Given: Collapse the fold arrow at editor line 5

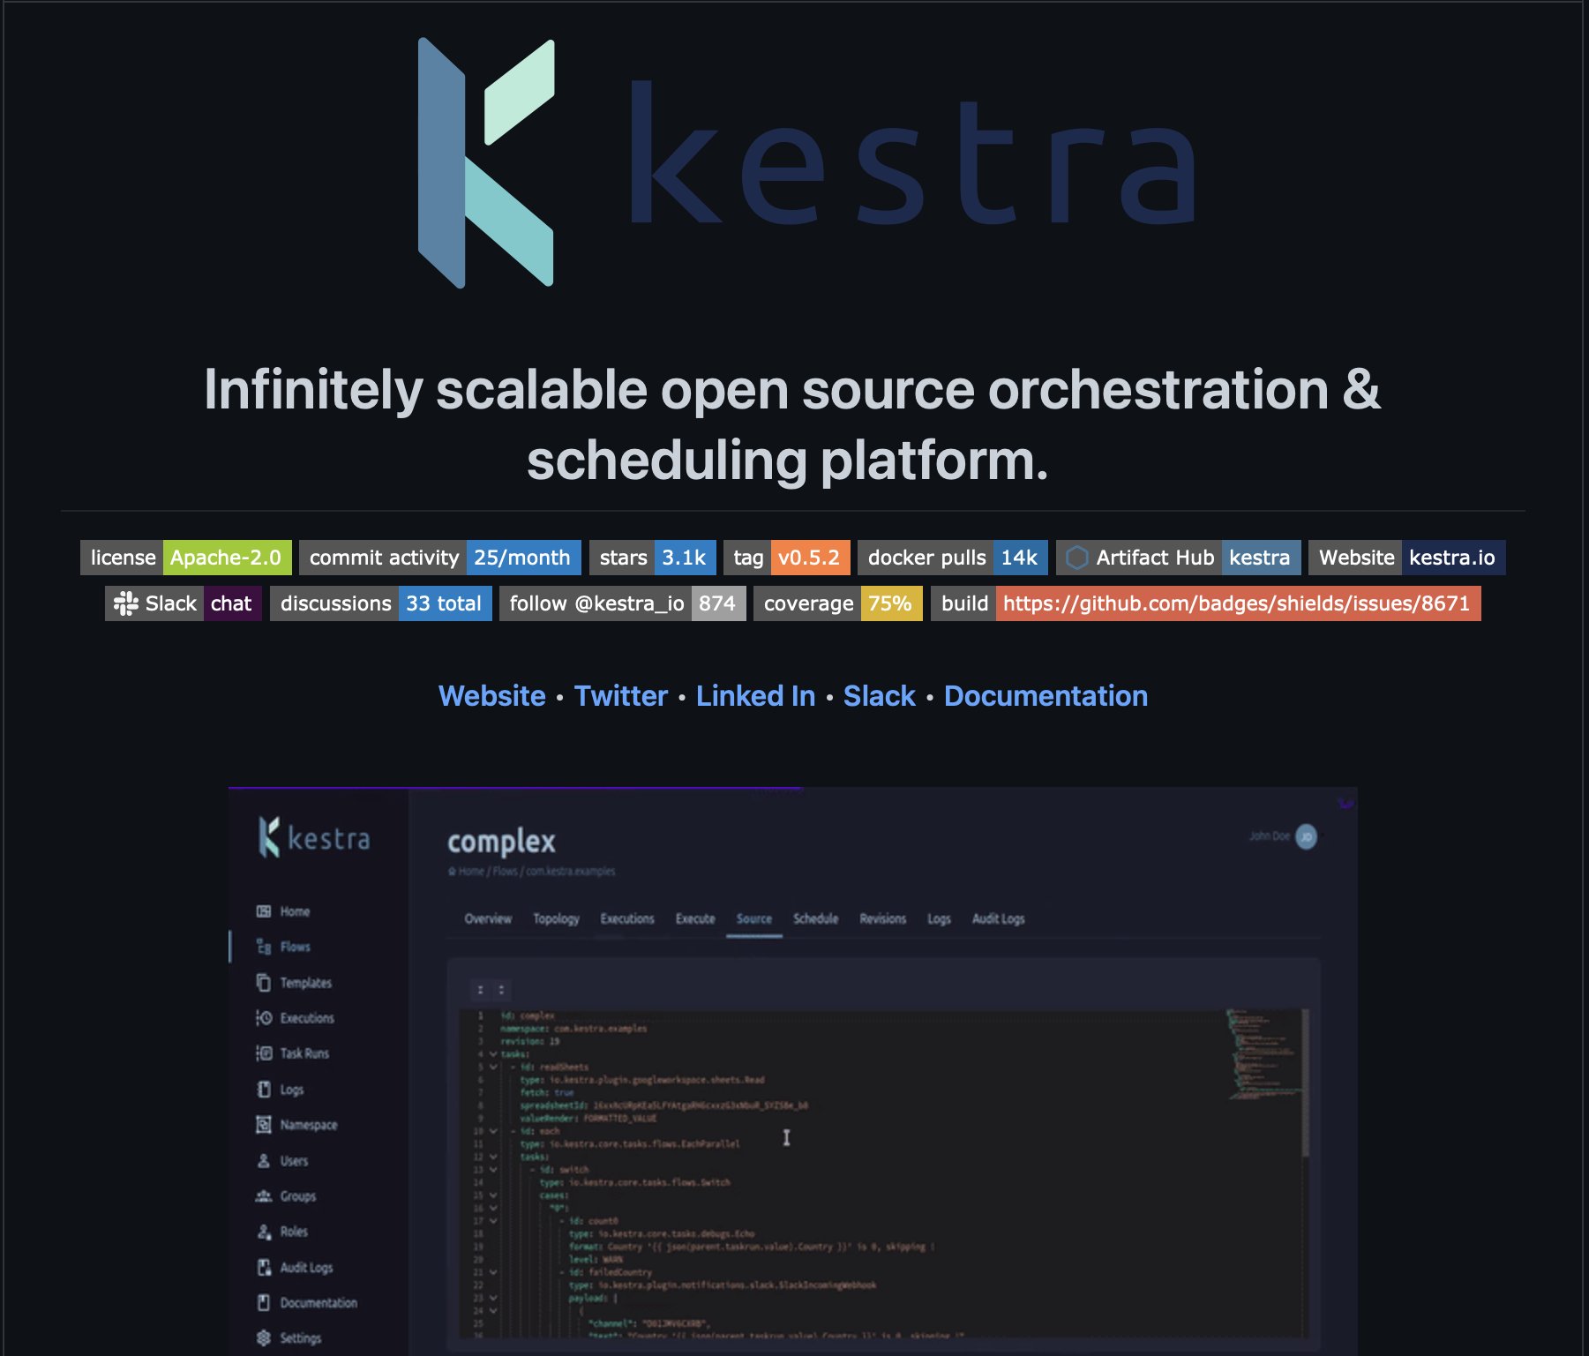Looking at the screenshot, I should 493,1067.
